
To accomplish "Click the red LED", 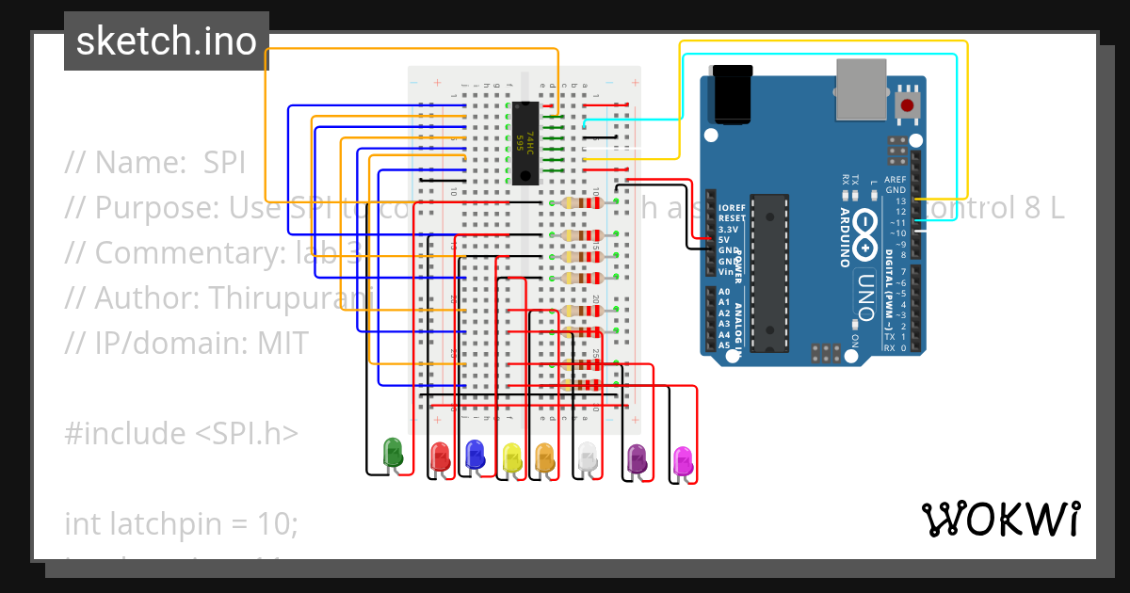I will coord(440,455).
